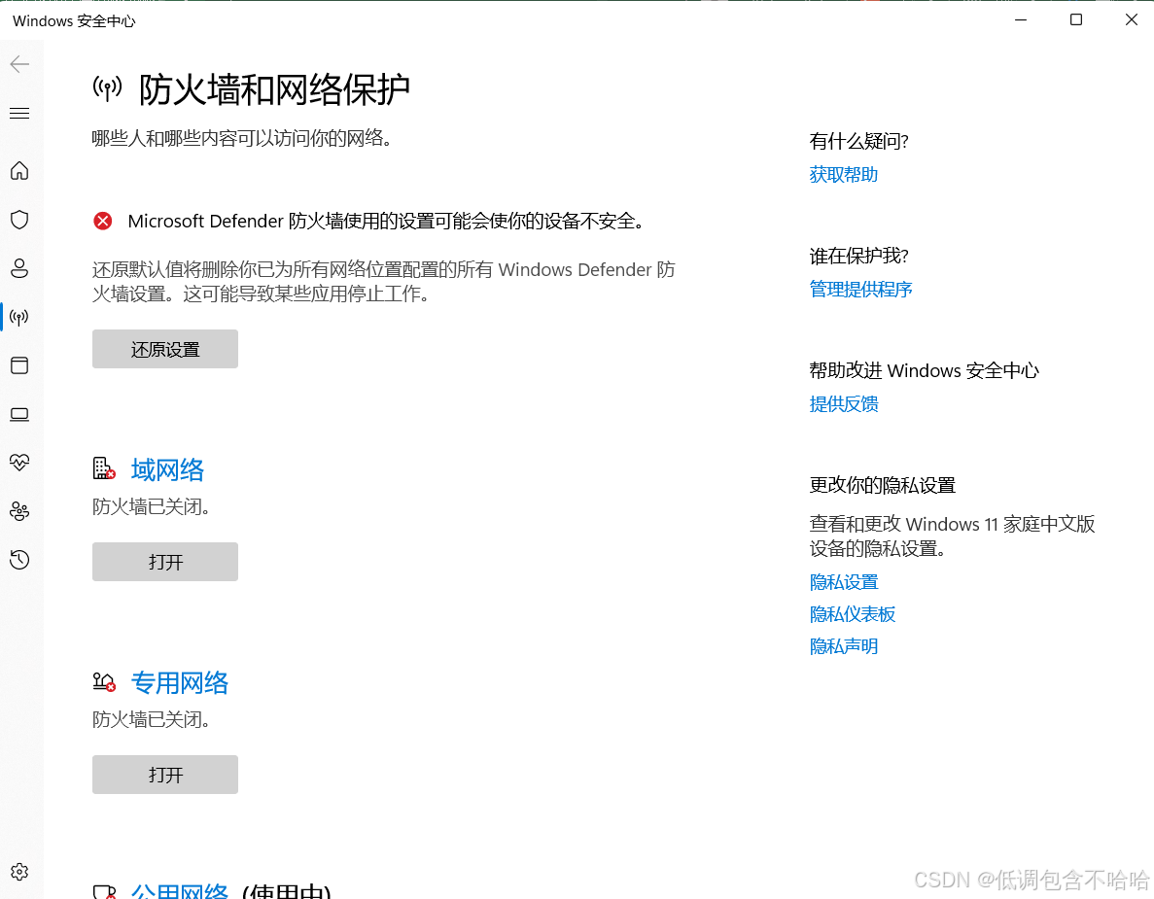
Task: Open Account protection person icon
Action: pos(19,268)
